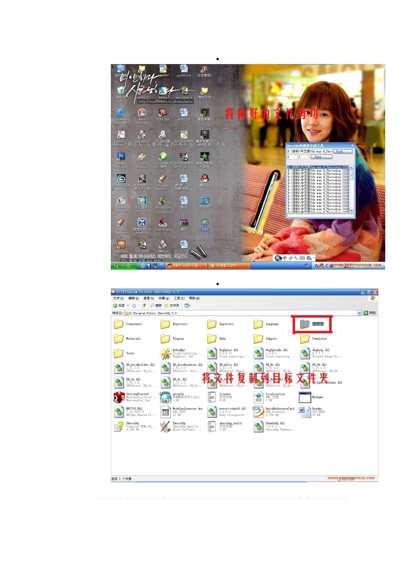
Task: Select the Components folder
Action: (x=128, y=324)
